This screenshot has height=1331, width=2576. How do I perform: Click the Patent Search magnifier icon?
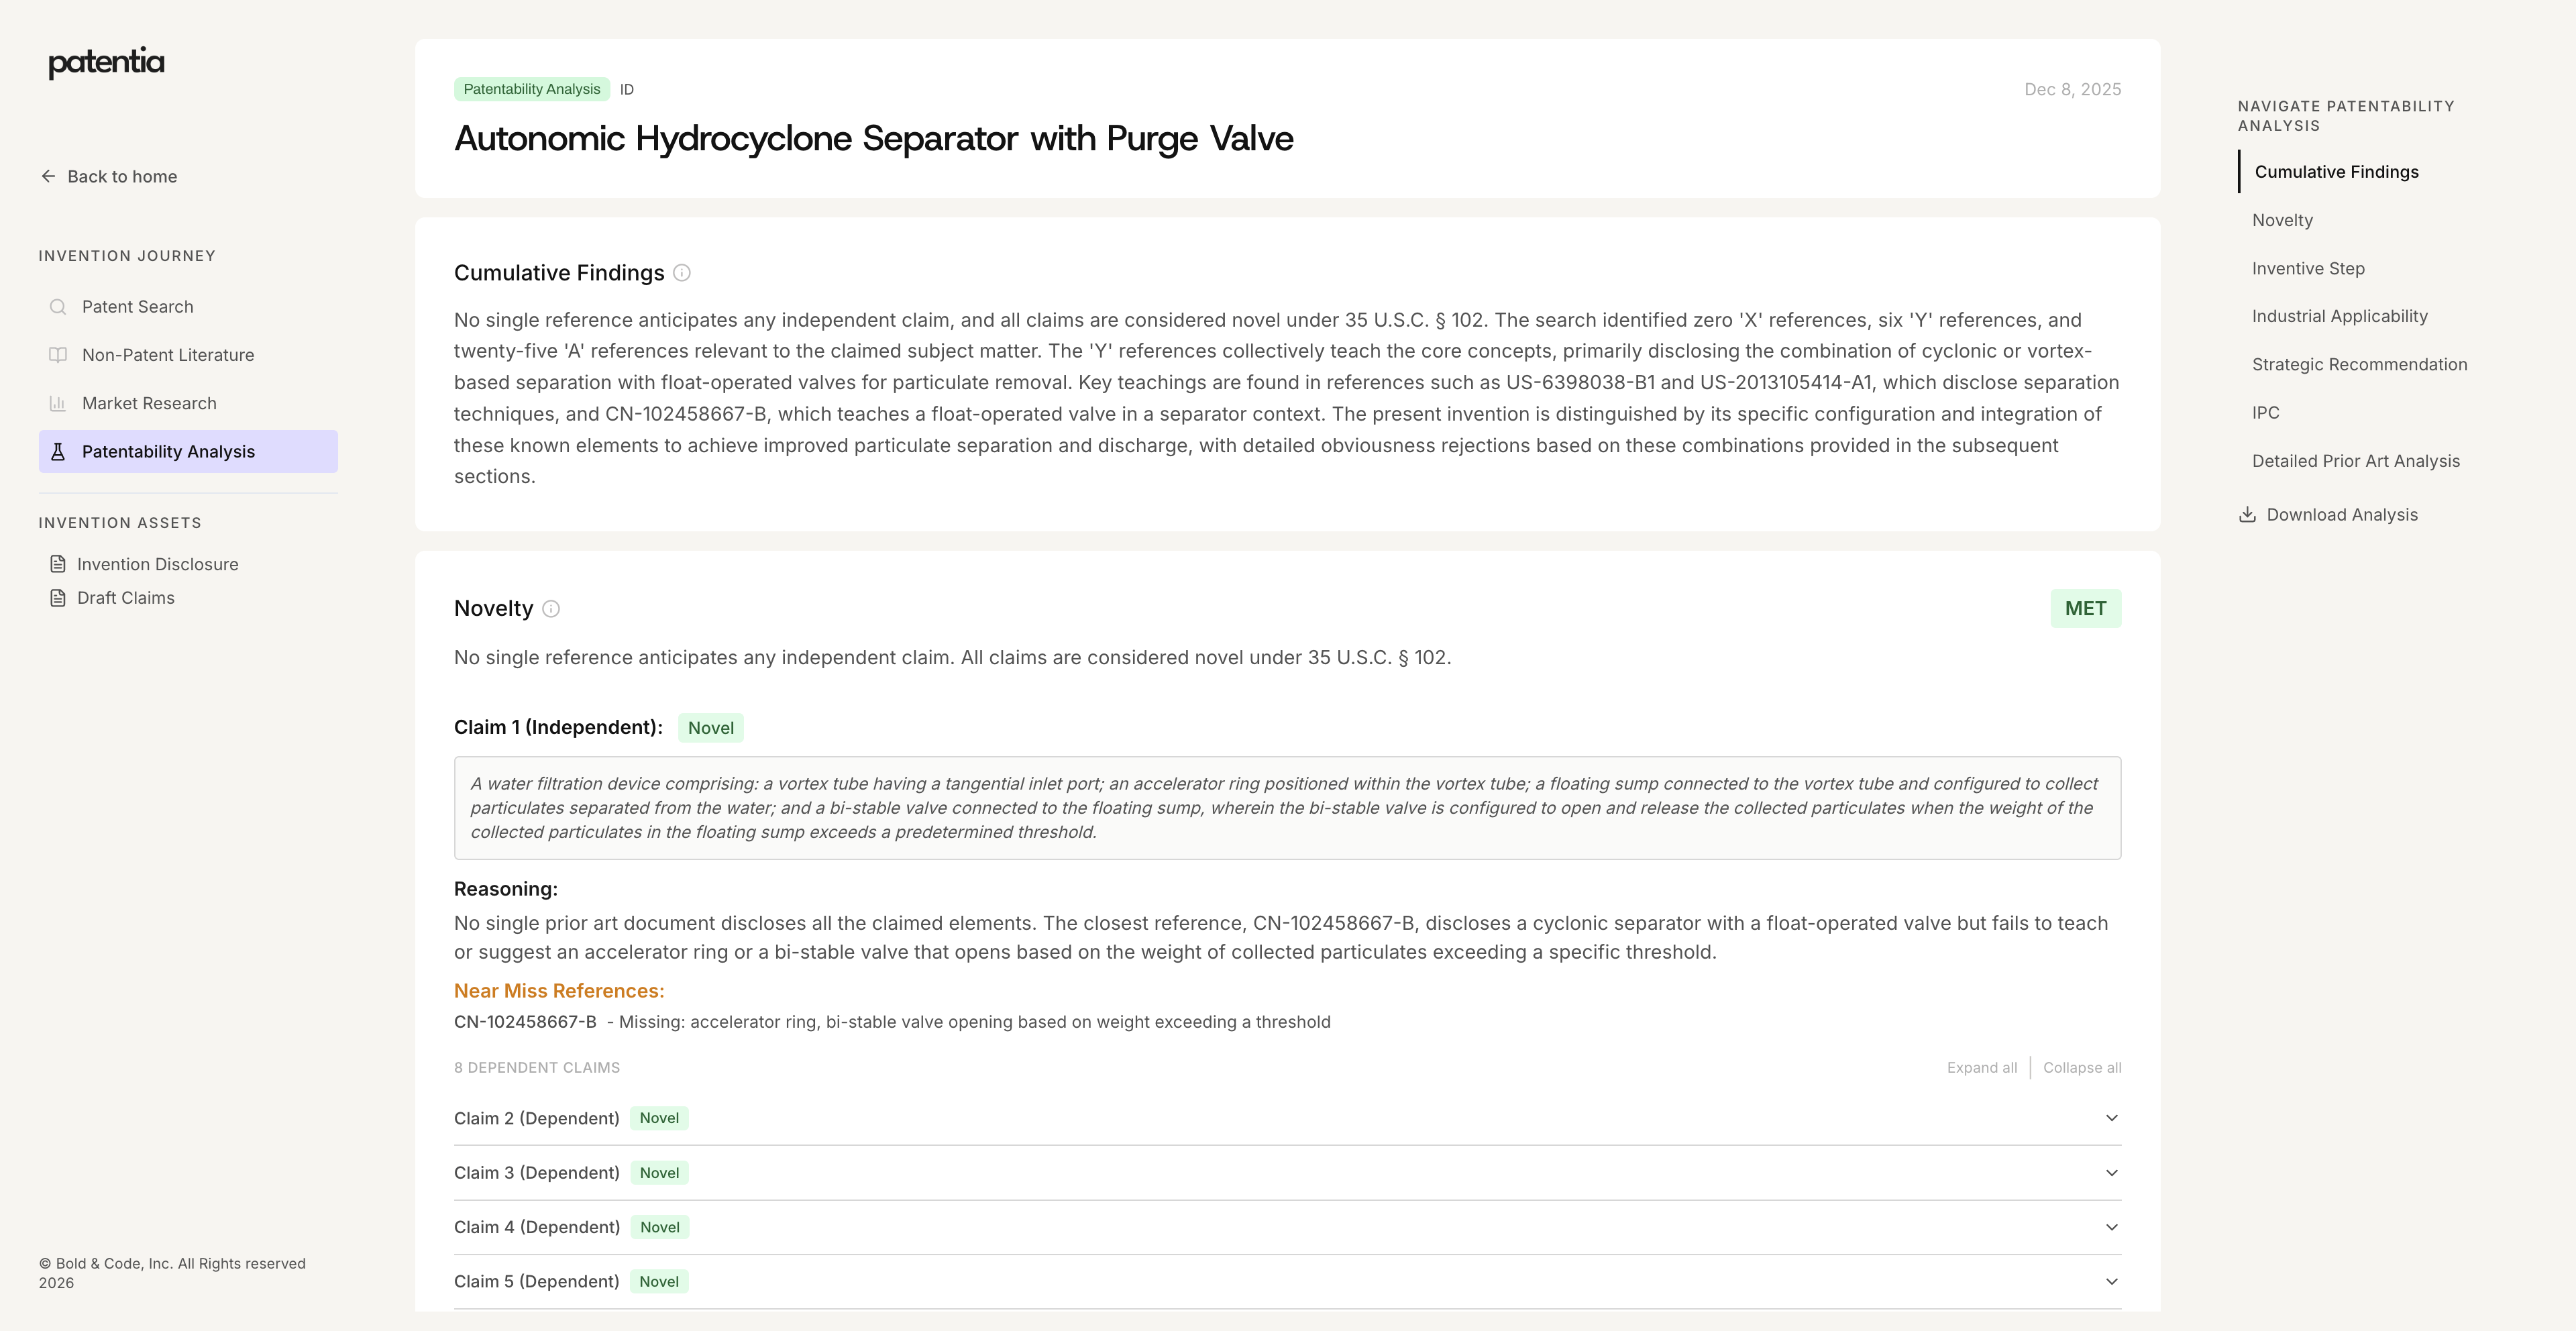coord(58,307)
